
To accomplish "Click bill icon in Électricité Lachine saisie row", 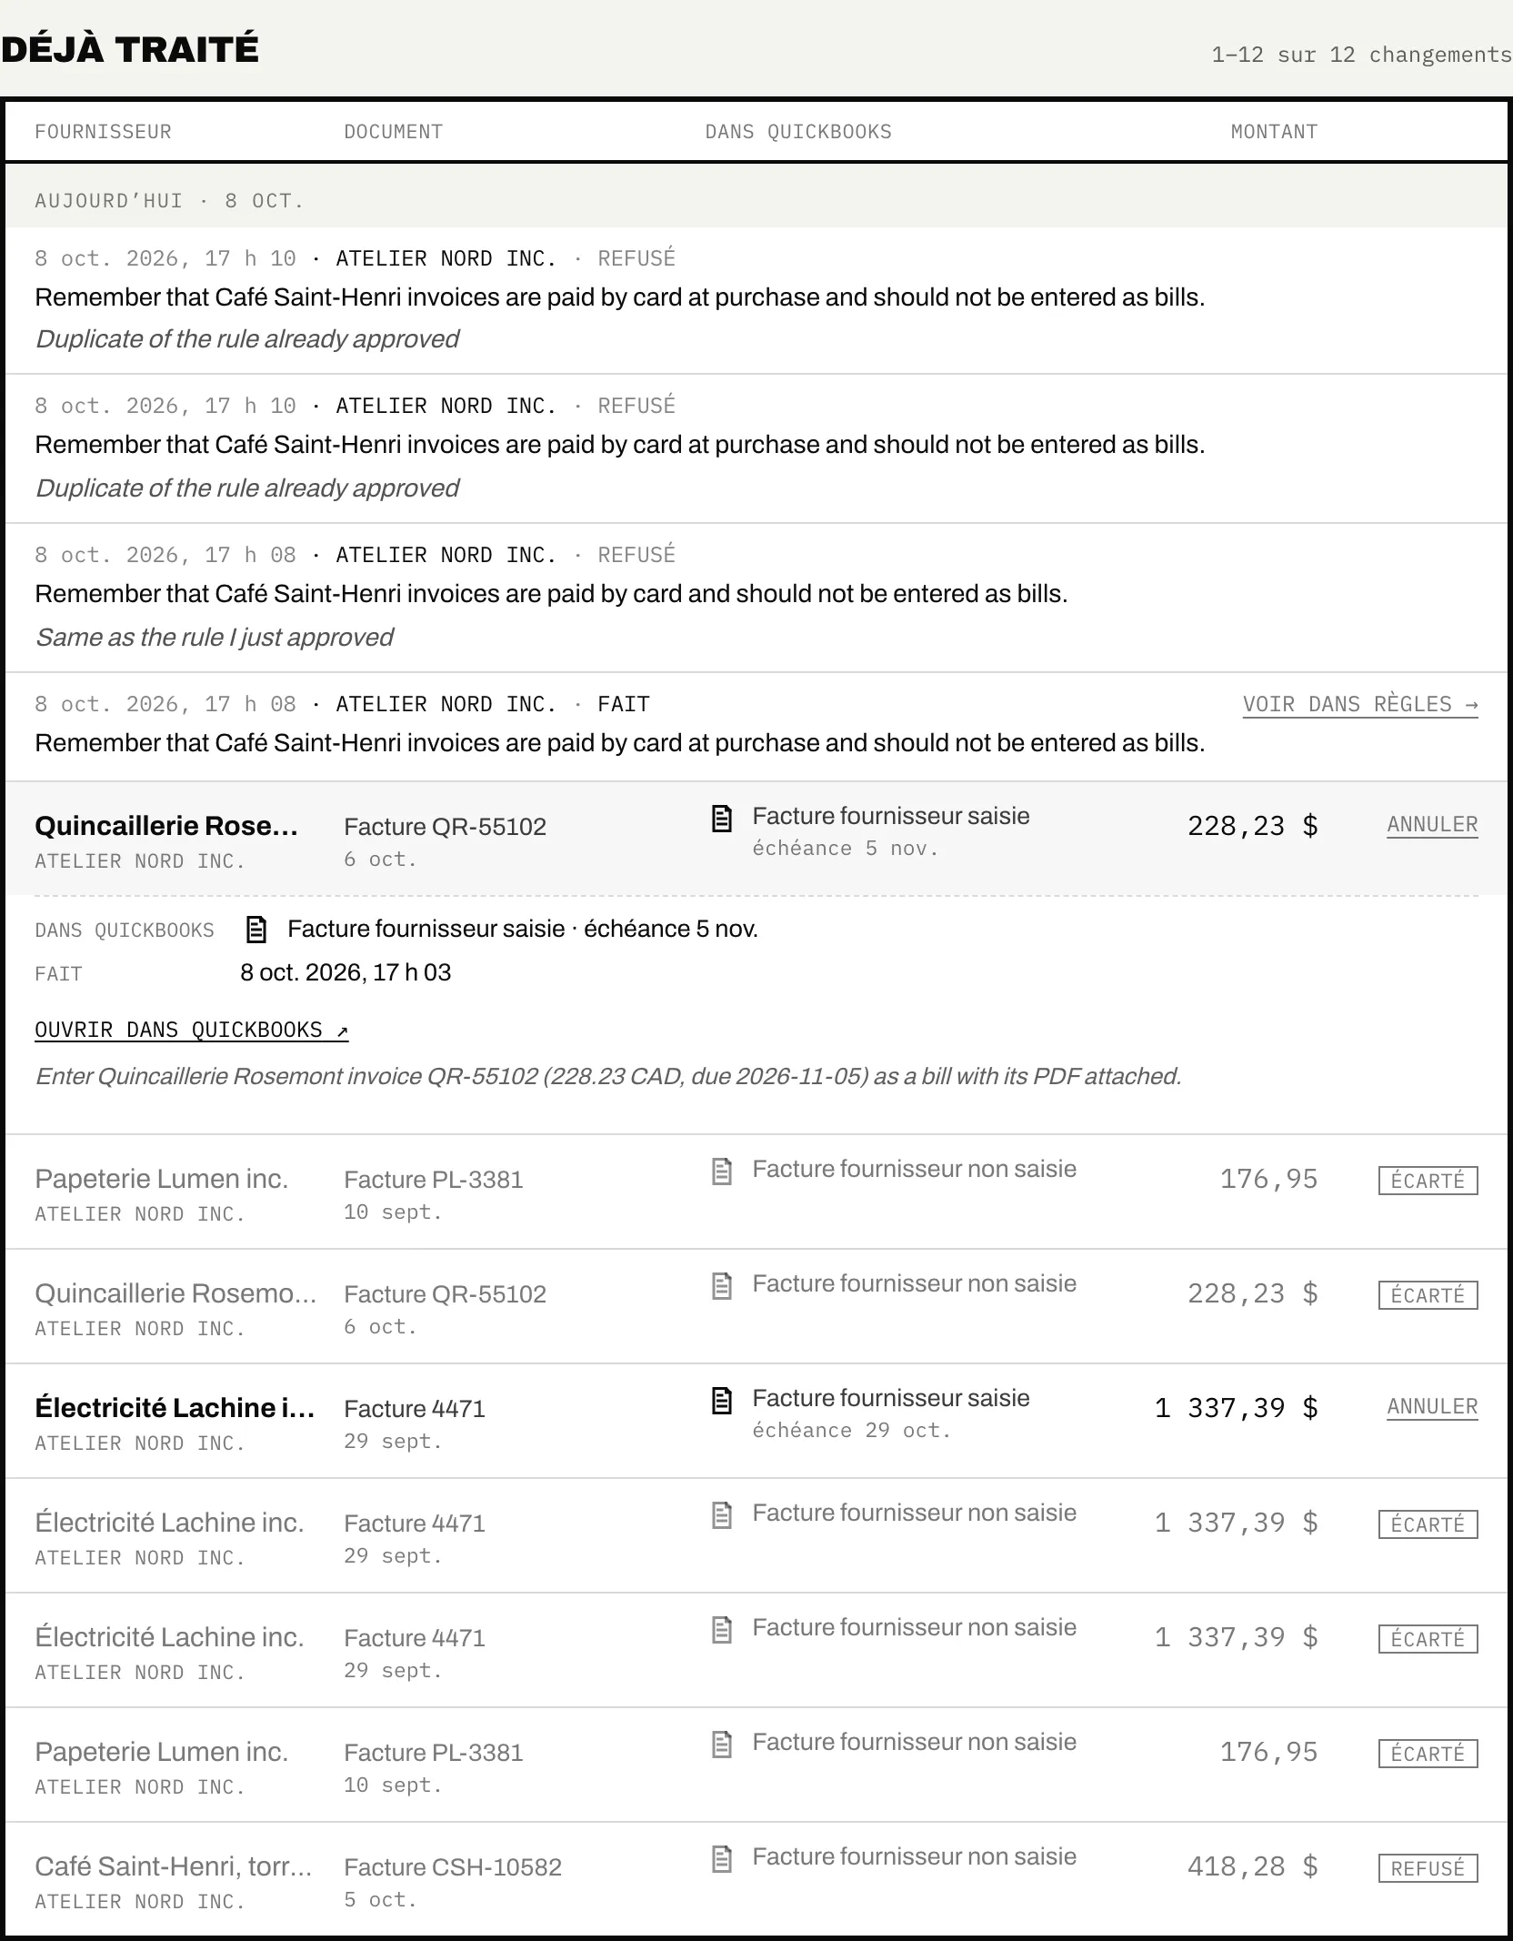I will pyautogui.click(x=721, y=1401).
